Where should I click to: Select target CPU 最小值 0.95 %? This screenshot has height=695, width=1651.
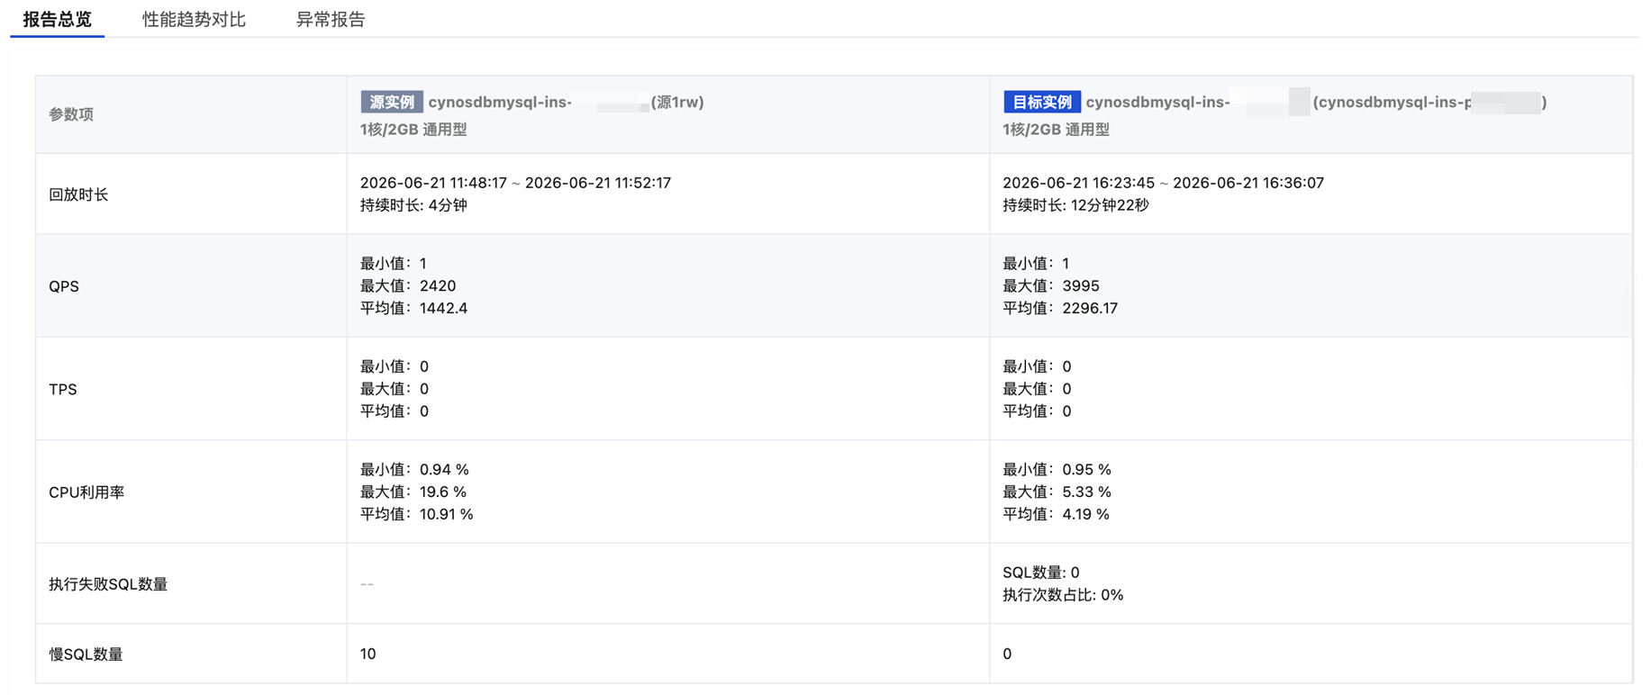pyautogui.click(x=1057, y=470)
